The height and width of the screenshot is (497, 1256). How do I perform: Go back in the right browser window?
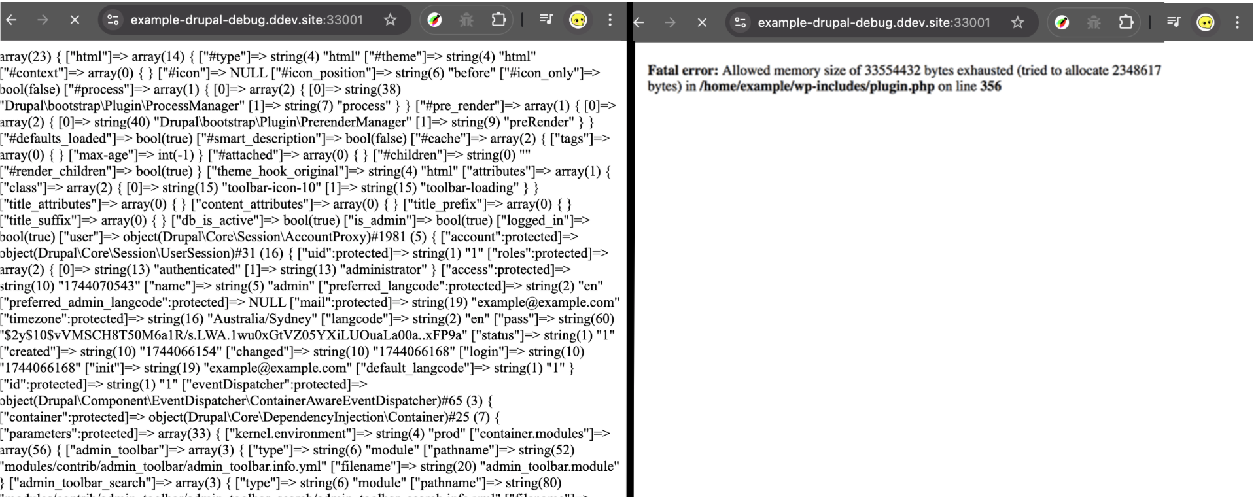(x=638, y=23)
